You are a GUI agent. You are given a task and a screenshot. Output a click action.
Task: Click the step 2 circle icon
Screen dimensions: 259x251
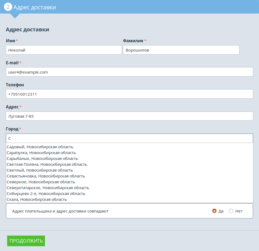(x=8, y=7)
